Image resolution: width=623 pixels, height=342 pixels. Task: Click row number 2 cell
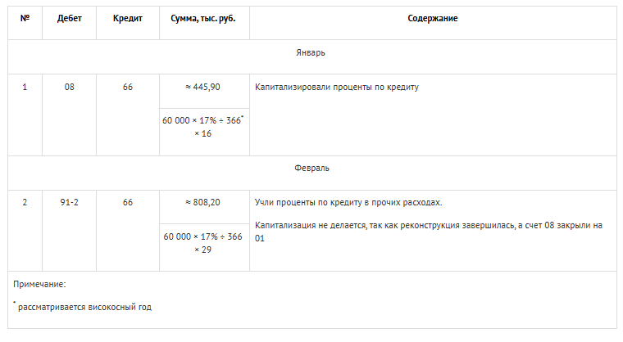[x=25, y=202]
